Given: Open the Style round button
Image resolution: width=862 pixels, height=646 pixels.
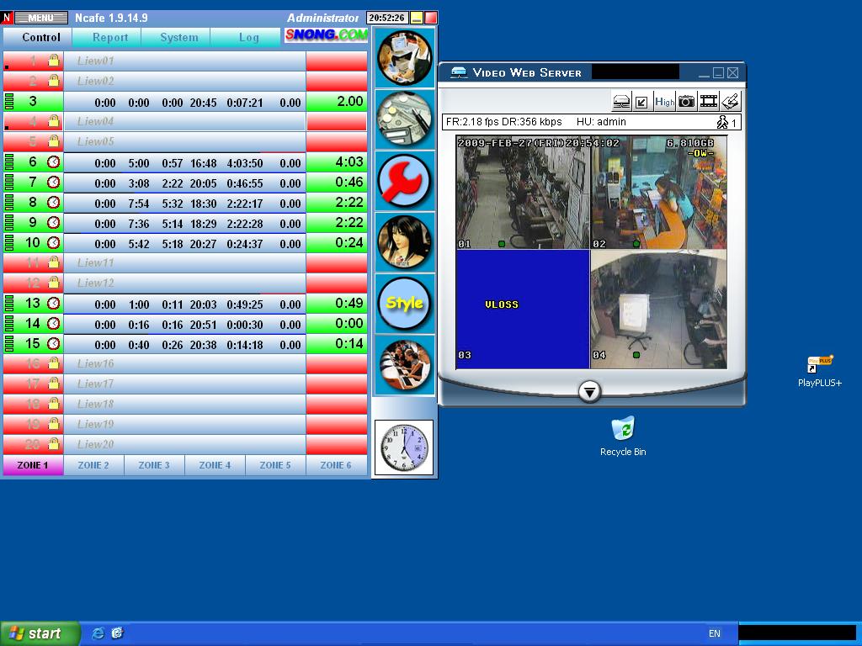Looking at the screenshot, I should tap(405, 303).
